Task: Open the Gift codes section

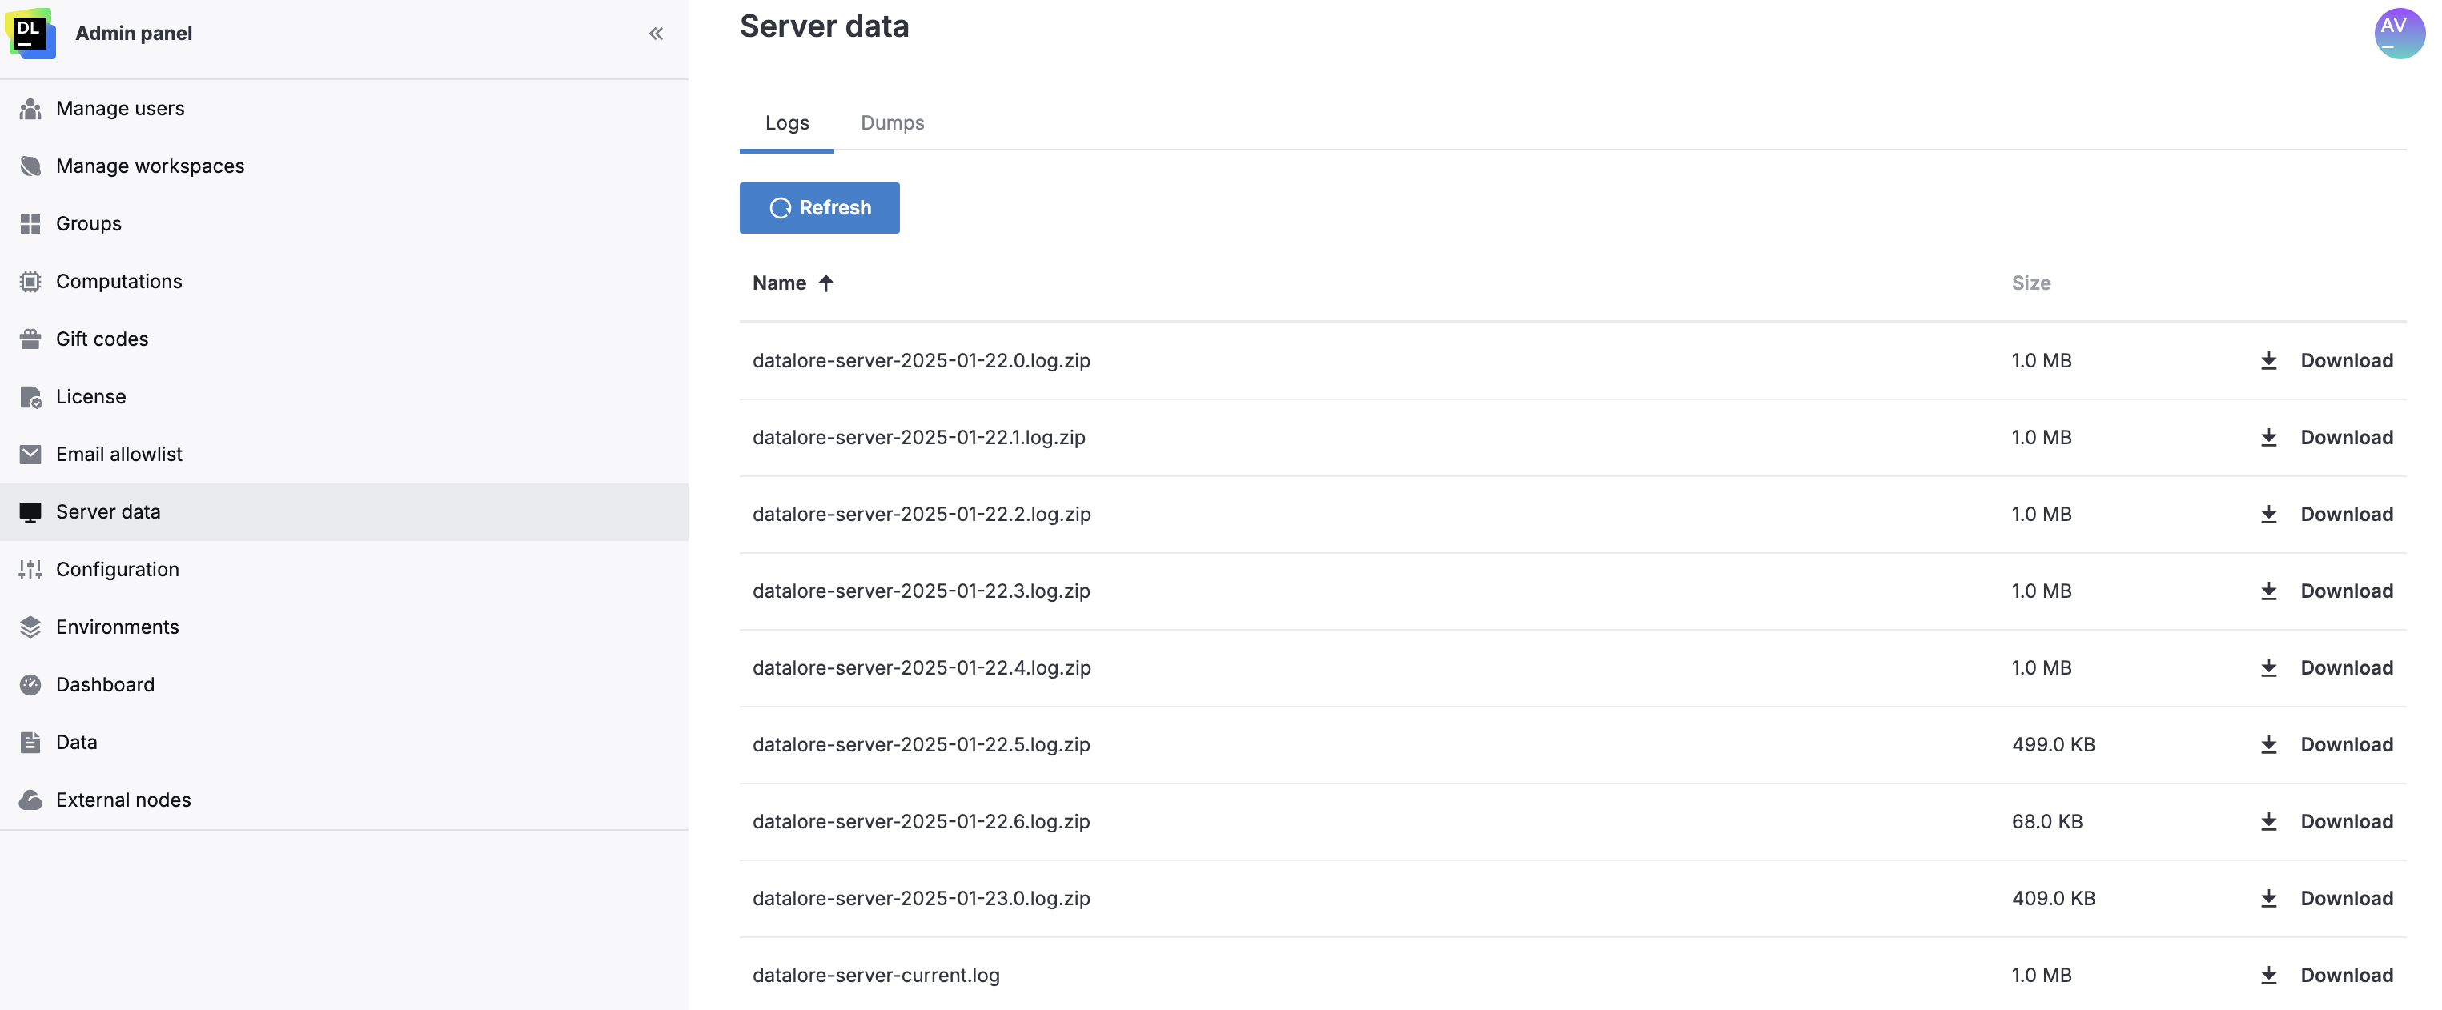Action: [102, 339]
